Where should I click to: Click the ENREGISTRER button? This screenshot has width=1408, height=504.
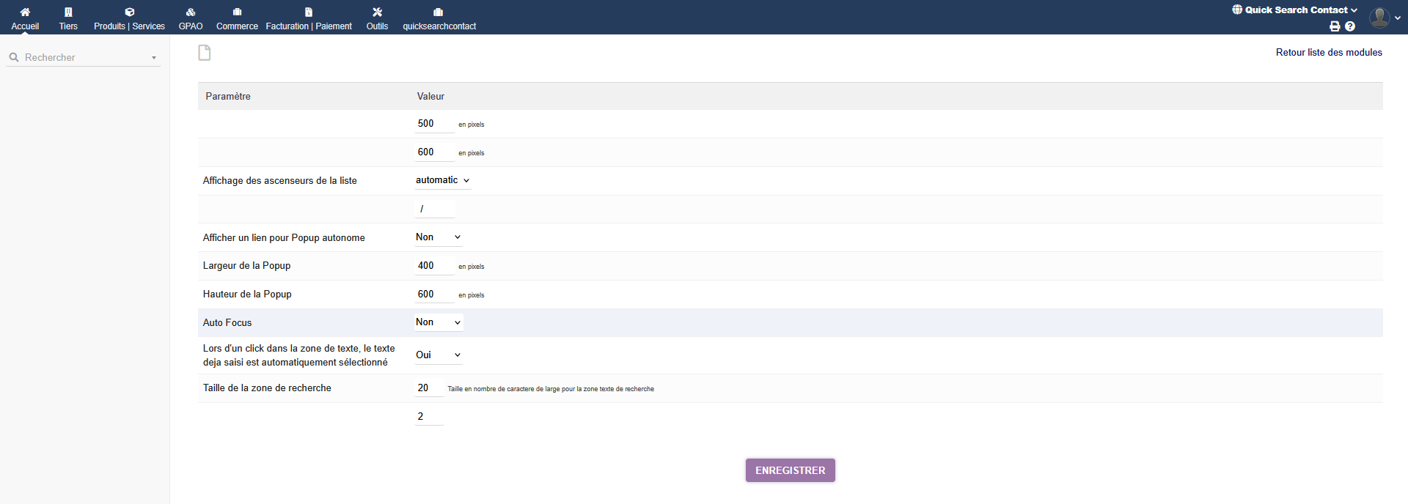(x=790, y=470)
